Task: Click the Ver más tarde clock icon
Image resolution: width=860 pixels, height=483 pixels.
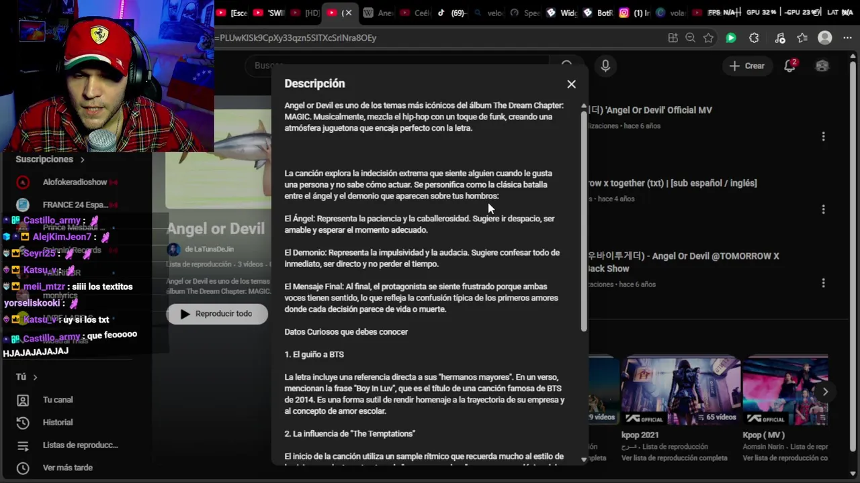Action: point(23,468)
